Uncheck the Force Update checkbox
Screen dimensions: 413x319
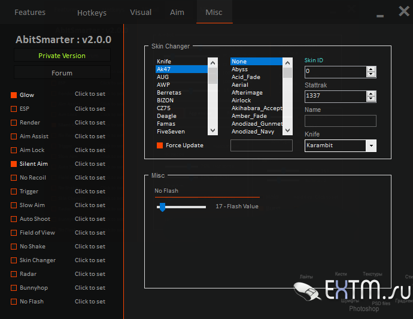[160, 145]
